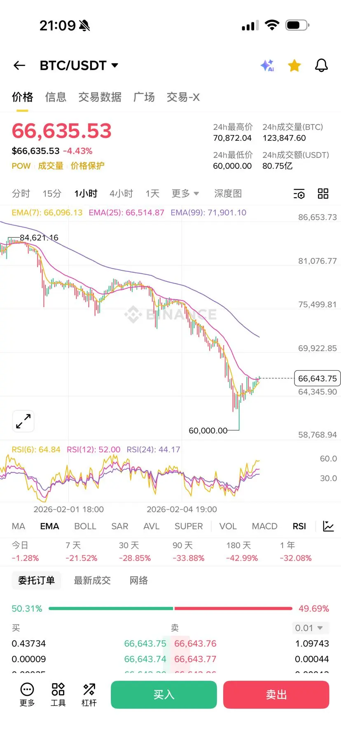Toggle the SUPER indicator
The width and height of the screenshot is (341, 743).
point(189,526)
